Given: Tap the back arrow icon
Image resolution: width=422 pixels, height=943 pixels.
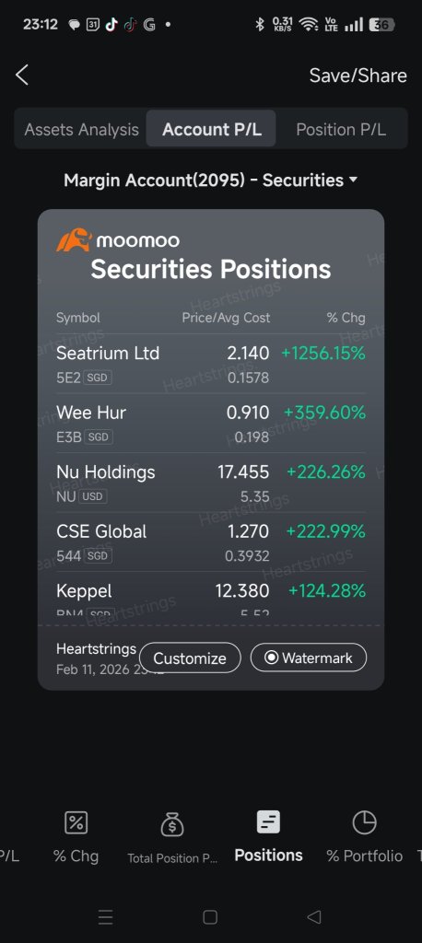Looking at the screenshot, I should click(22, 76).
